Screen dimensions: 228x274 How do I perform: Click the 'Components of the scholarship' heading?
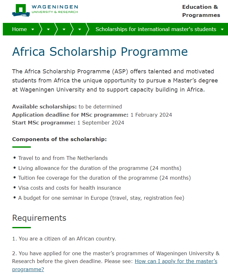[x=59, y=139]
